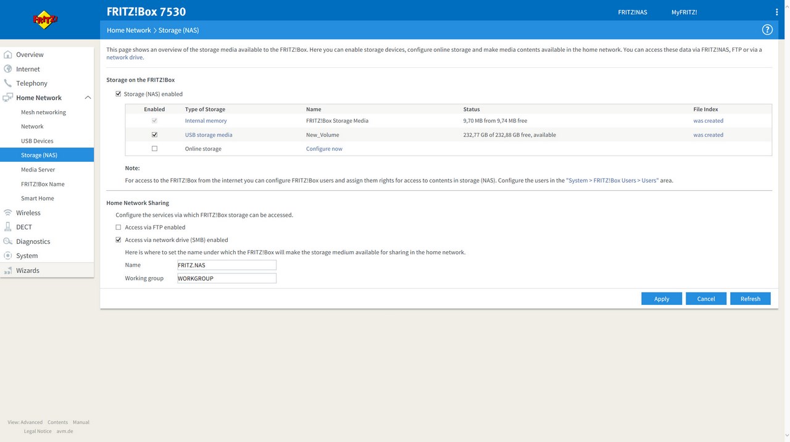The height and width of the screenshot is (442, 790).
Task: Click the Home Network breadcrumb link
Action: coord(129,30)
